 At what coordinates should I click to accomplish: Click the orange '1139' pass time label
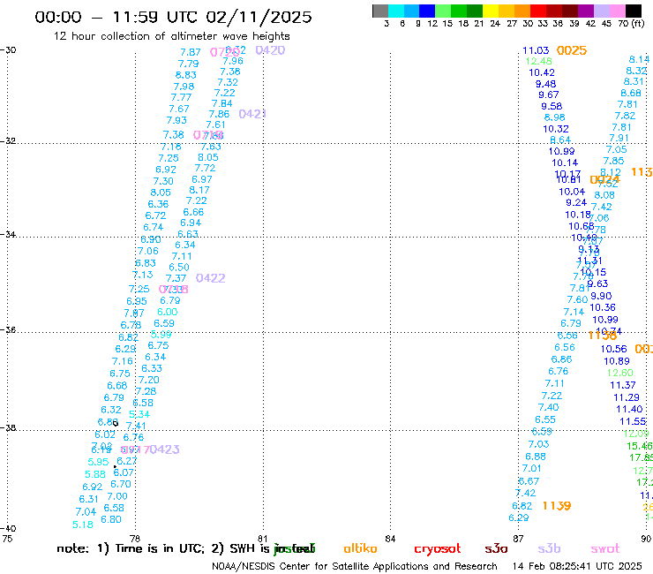(557, 506)
